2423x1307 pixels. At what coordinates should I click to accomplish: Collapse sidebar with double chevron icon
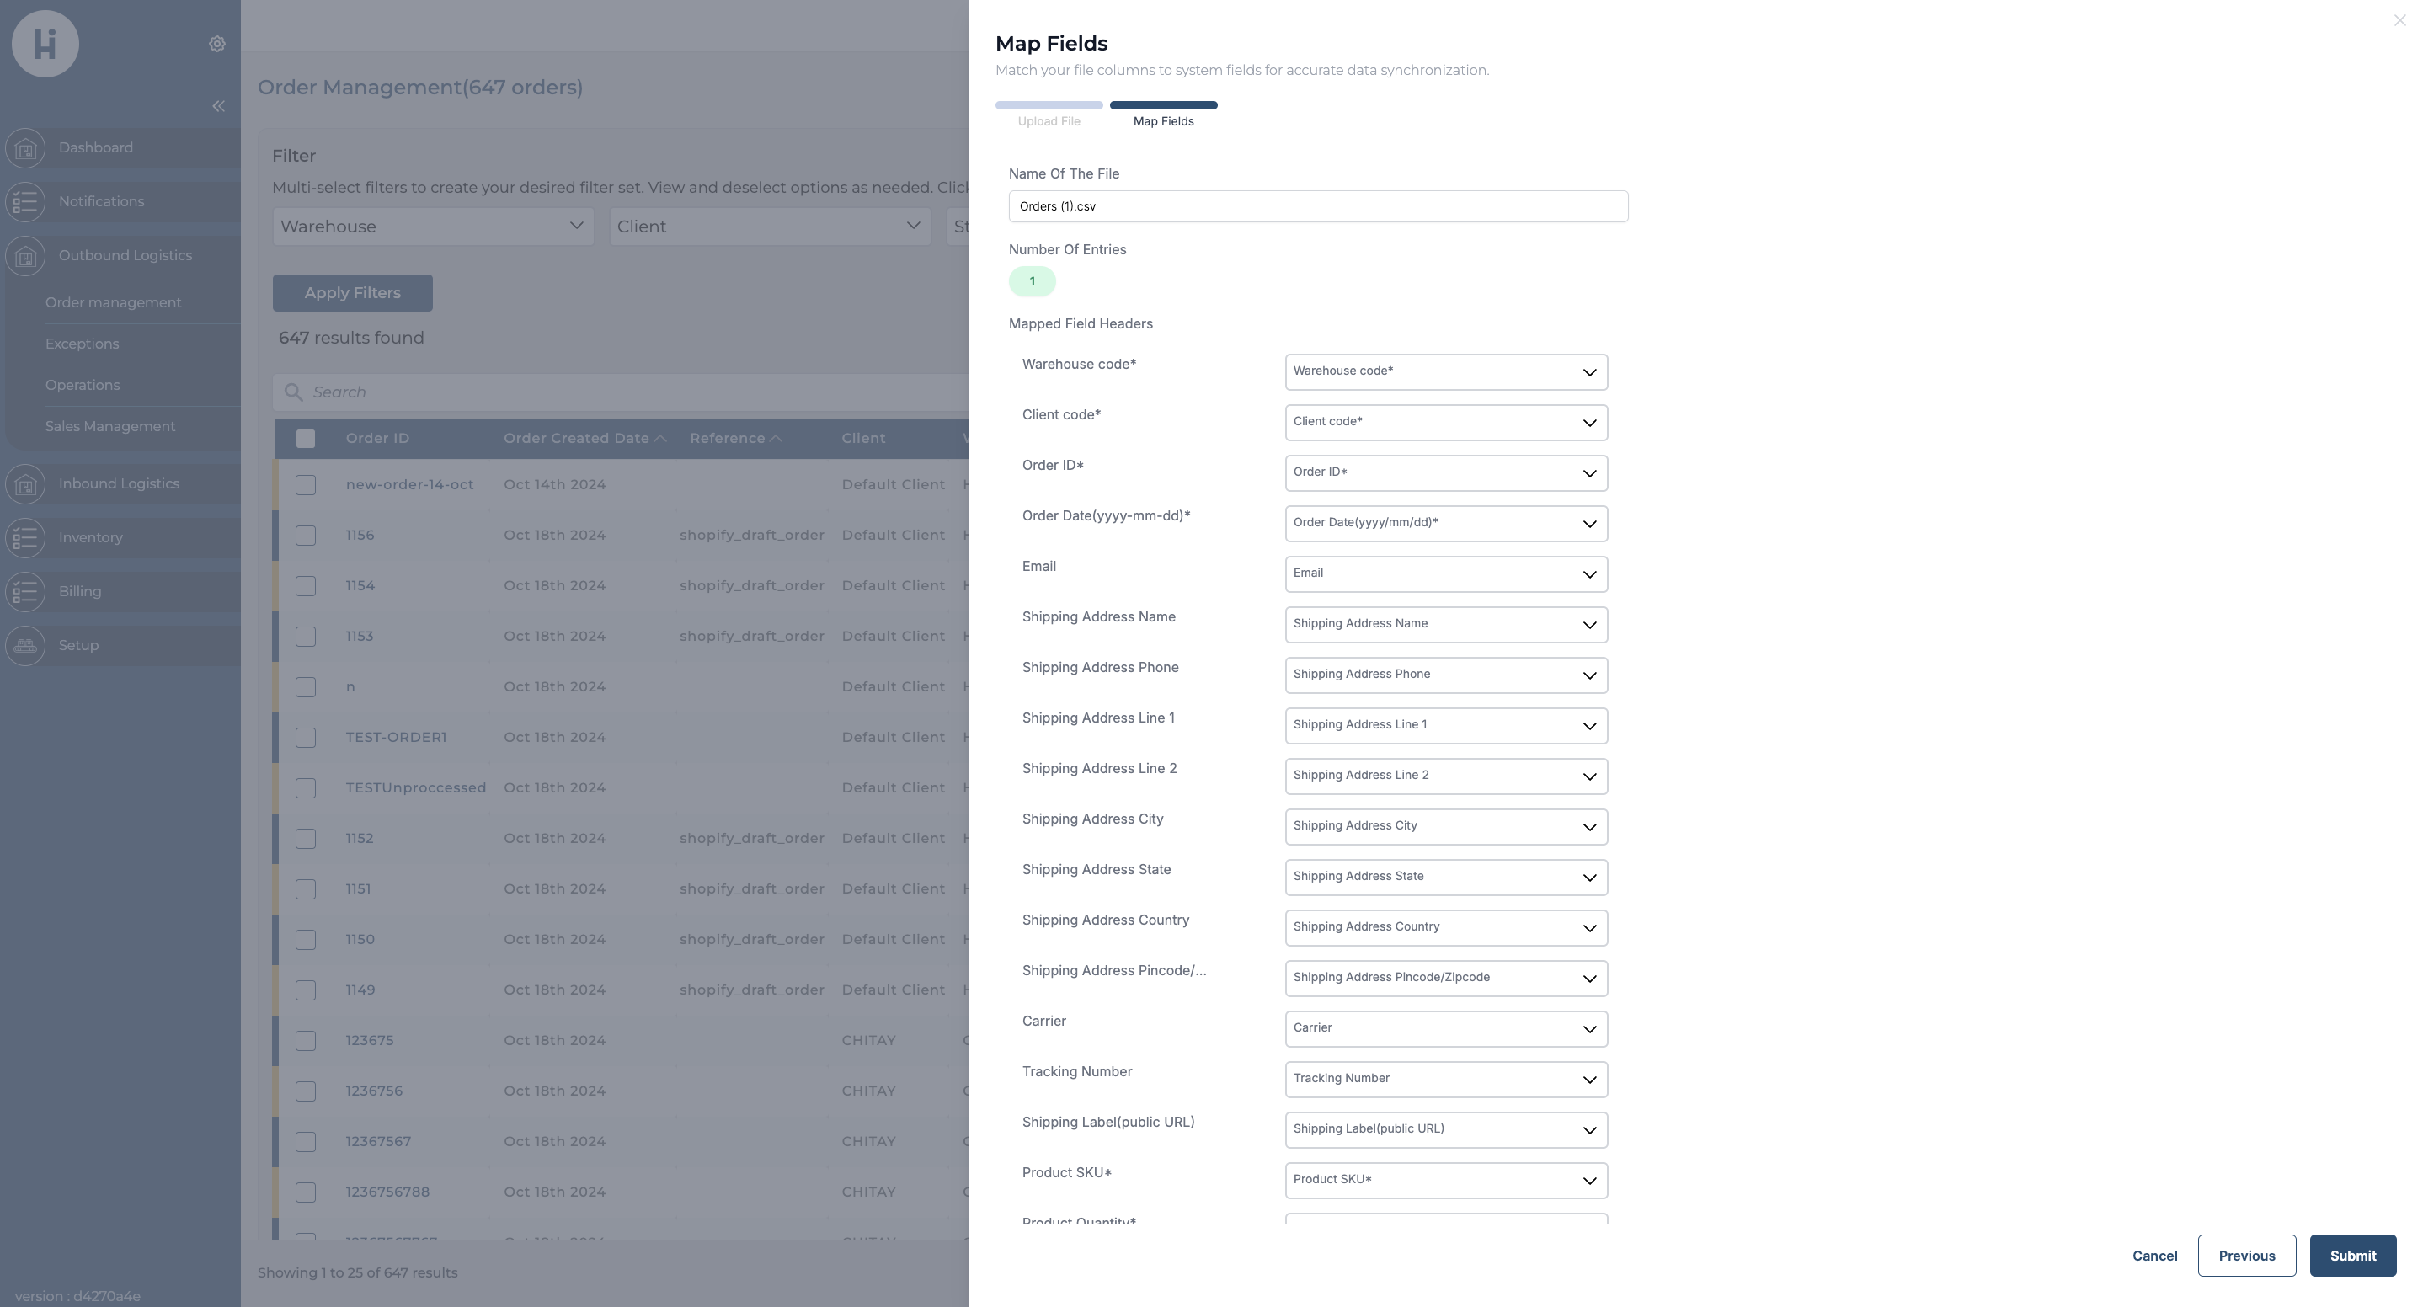coord(218,106)
